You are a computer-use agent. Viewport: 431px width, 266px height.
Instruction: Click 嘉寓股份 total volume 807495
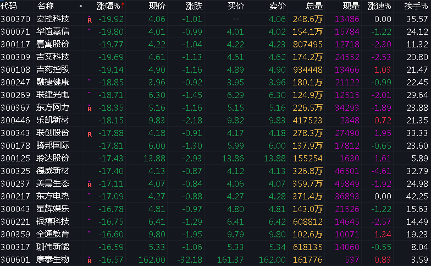click(308, 44)
